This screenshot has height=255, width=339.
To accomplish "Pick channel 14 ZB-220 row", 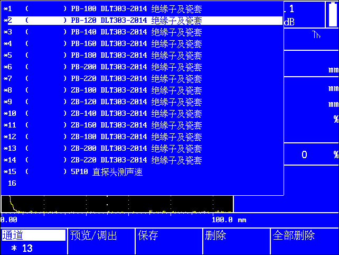I will 142,160.
